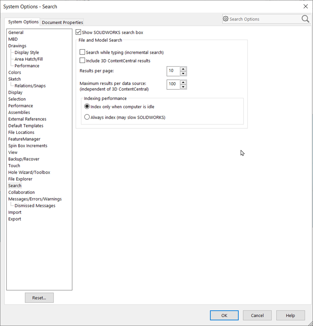Open the Export category
This screenshot has height=326, width=313.
pos(14,219)
